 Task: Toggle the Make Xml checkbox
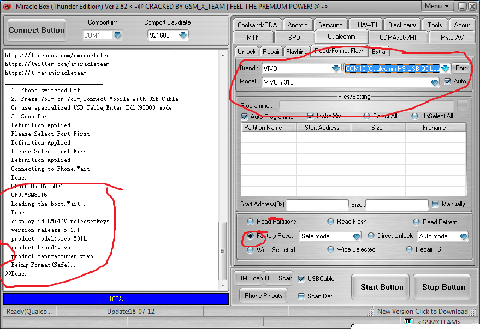pyautogui.click(x=310, y=116)
